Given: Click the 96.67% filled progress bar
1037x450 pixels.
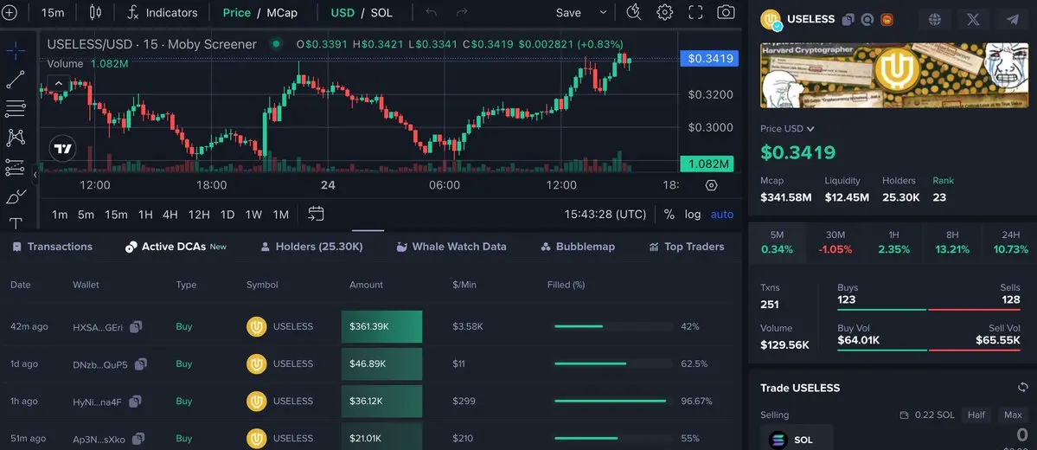Looking at the screenshot, I should pos(613,401).
